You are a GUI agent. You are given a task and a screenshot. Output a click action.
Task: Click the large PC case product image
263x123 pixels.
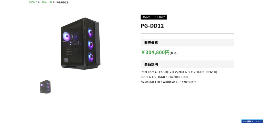pyautogui.click(x=80, y=44)
